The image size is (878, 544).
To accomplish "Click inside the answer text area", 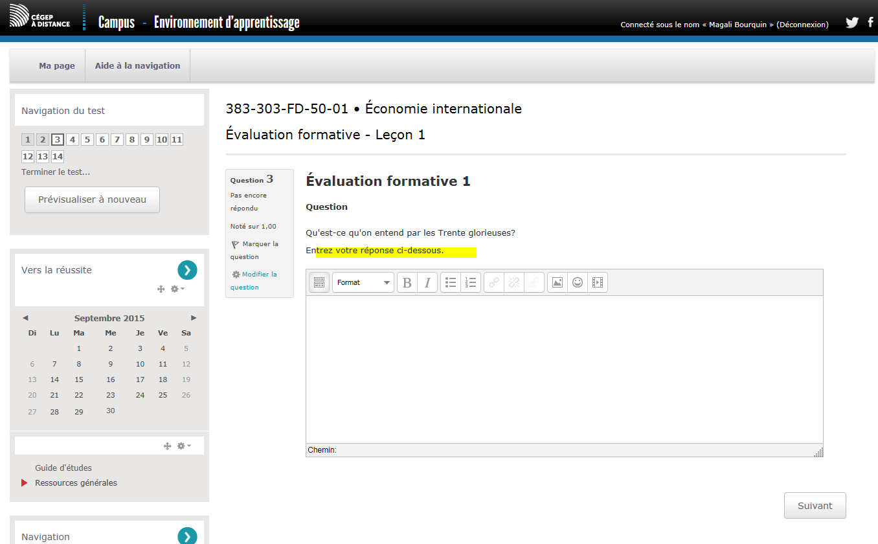I will coord(563,369).
